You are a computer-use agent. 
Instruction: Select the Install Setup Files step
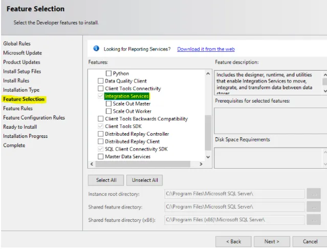pyautogui.click(x=22, y=71)
